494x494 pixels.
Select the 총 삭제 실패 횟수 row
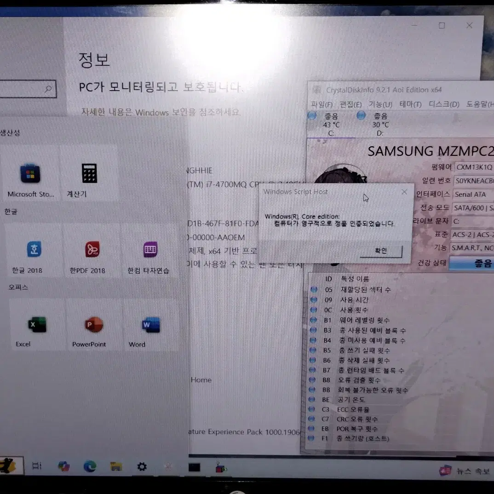(x=401, y=360)
